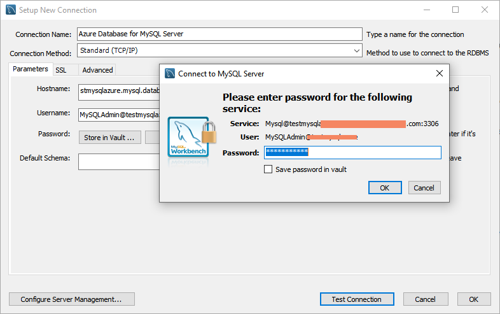Screen dimensions: 500x314
Task: Click Store in Vault button
Action: click(x=109, y=137)
